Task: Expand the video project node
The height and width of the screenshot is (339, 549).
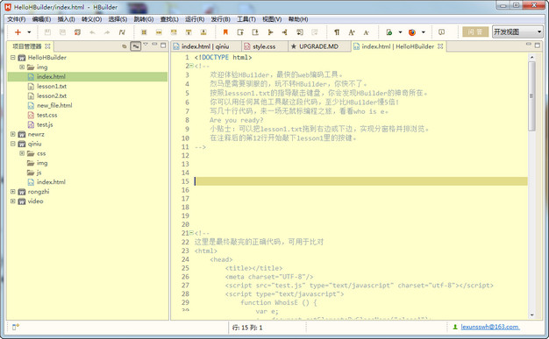Action: (x=13, y=201)
